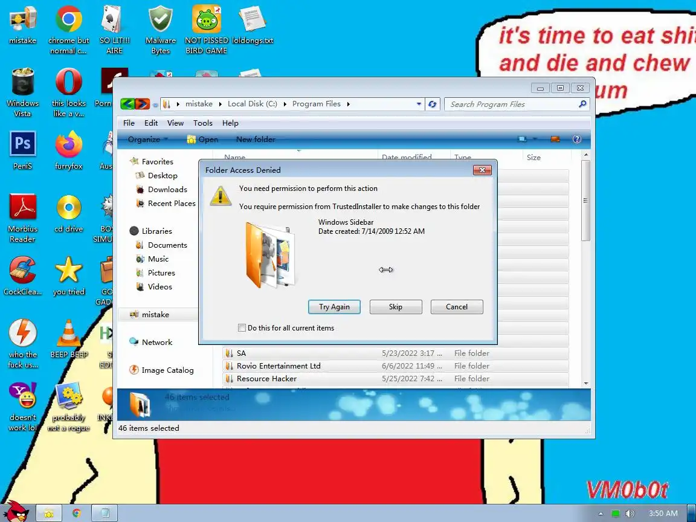The width and height of the screenshot is (696, 522).
Task: Launch the CockClea... cleaner desktop icon
Action: 22,276
